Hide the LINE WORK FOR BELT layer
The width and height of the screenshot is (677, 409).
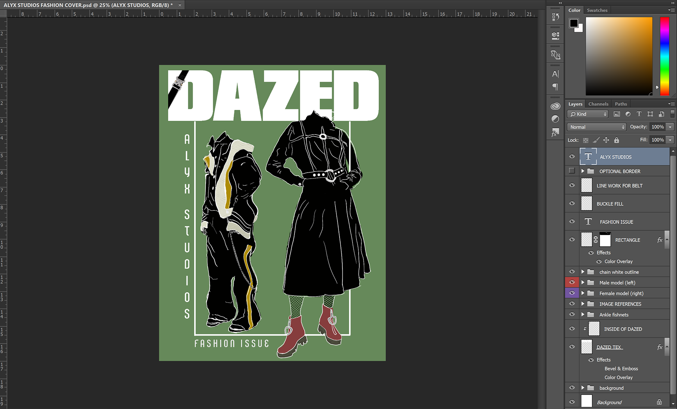click(572, 185)
